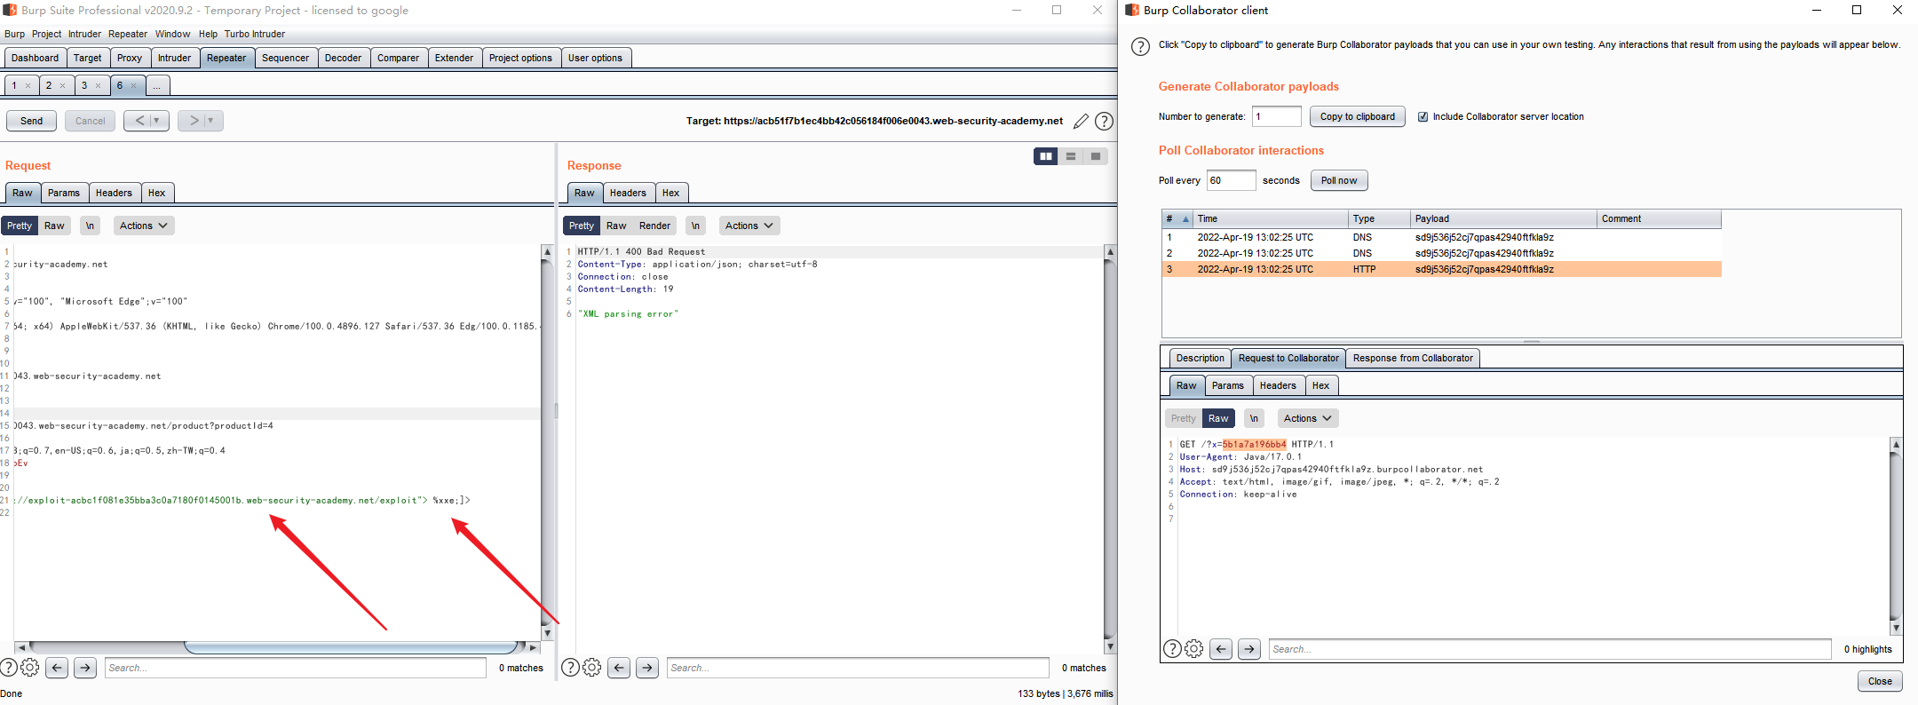
Task: Copy Collaborator payload to clipboard
Action: [x=1357, y=116]
